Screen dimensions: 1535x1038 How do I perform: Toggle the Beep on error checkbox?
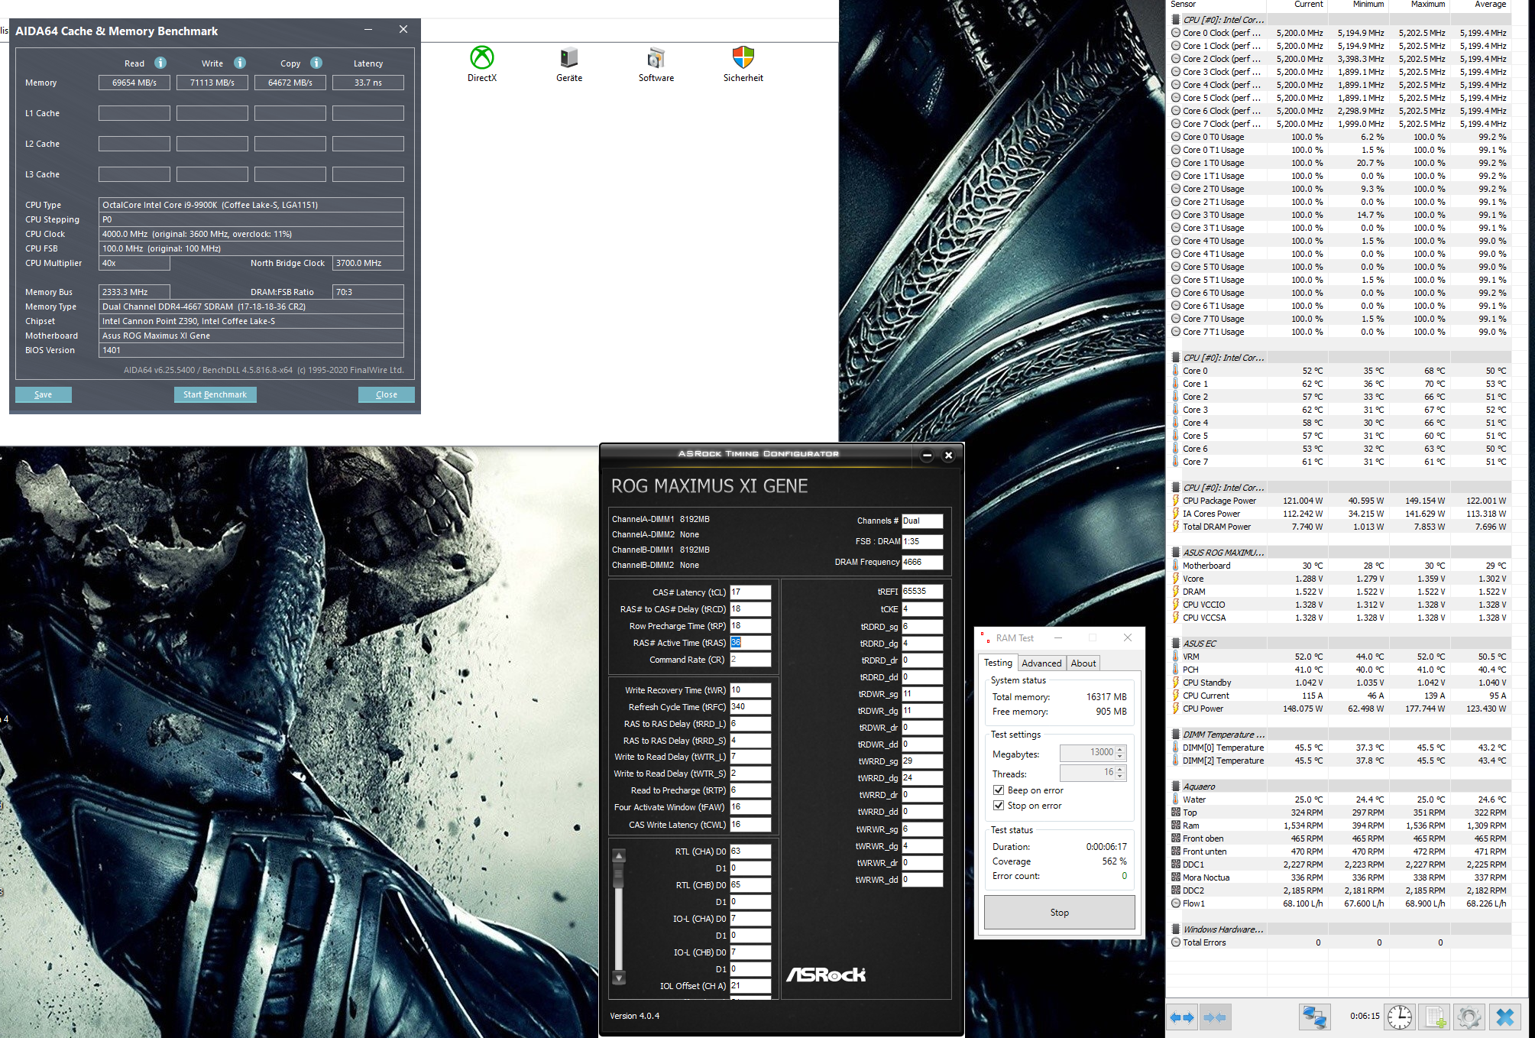click(999, 790)
